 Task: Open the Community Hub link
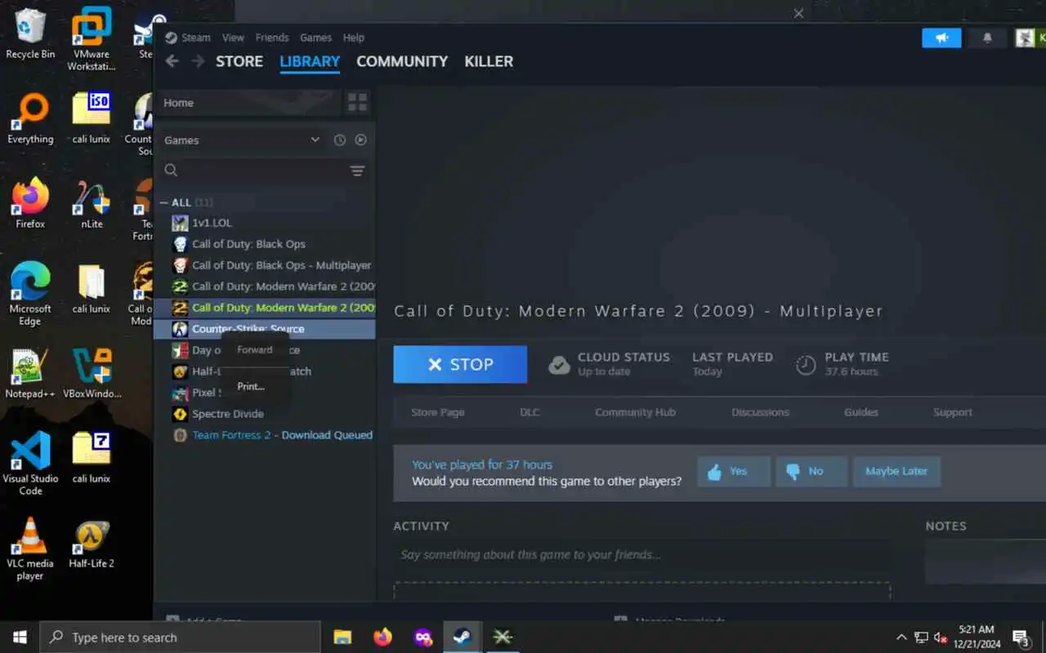635,412
